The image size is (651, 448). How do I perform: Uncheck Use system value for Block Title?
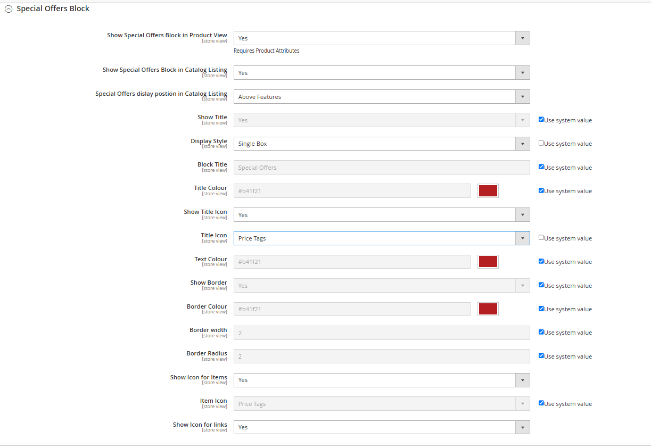541,167
